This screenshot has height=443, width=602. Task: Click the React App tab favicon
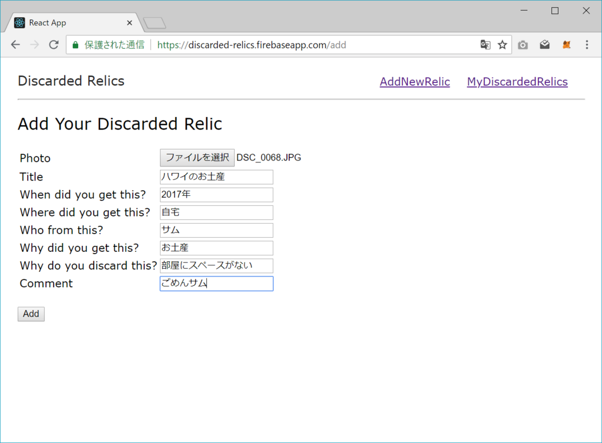[x=19, y=23]
